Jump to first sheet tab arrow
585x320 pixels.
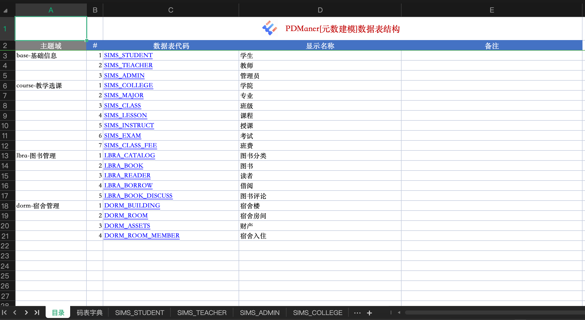4,312
